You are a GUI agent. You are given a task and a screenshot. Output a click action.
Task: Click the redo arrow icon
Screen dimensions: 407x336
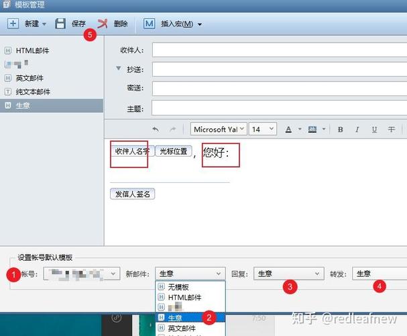coord(172,129)
